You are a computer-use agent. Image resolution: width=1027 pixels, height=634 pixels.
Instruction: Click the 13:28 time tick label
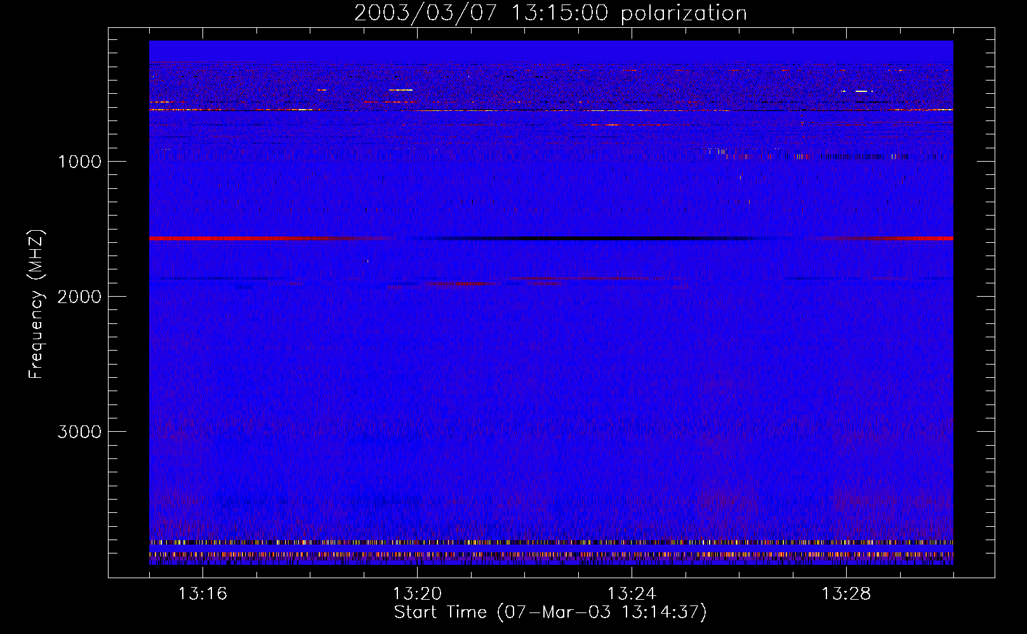(846, 593)
